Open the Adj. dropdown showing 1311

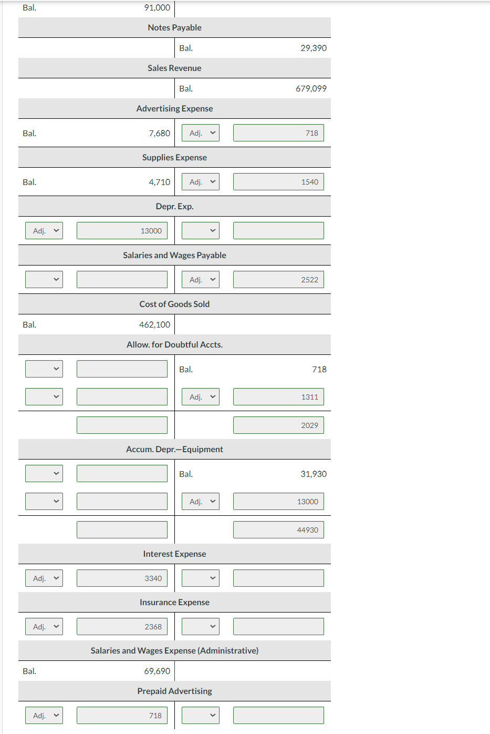200,396
